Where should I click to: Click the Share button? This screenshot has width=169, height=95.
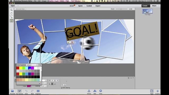point(154,6)
